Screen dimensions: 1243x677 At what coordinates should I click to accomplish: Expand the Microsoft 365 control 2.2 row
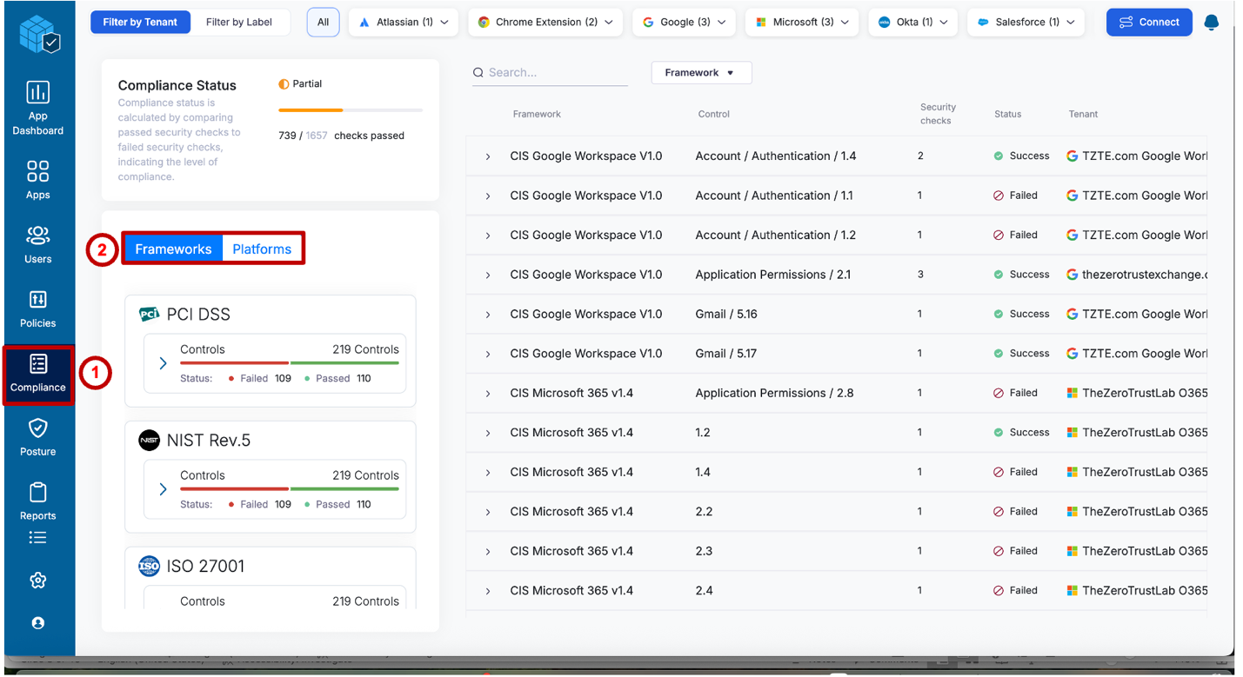tap(488, 512)
